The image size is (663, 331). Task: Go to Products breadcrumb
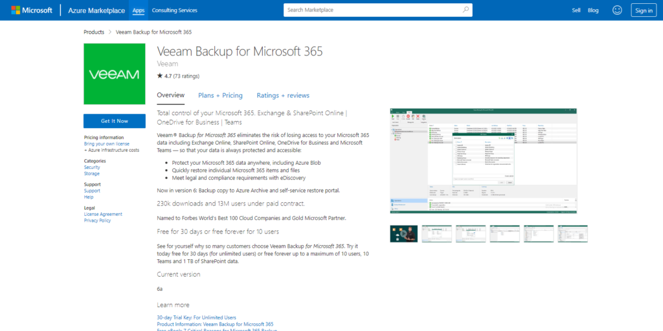(x=94, y=32)
